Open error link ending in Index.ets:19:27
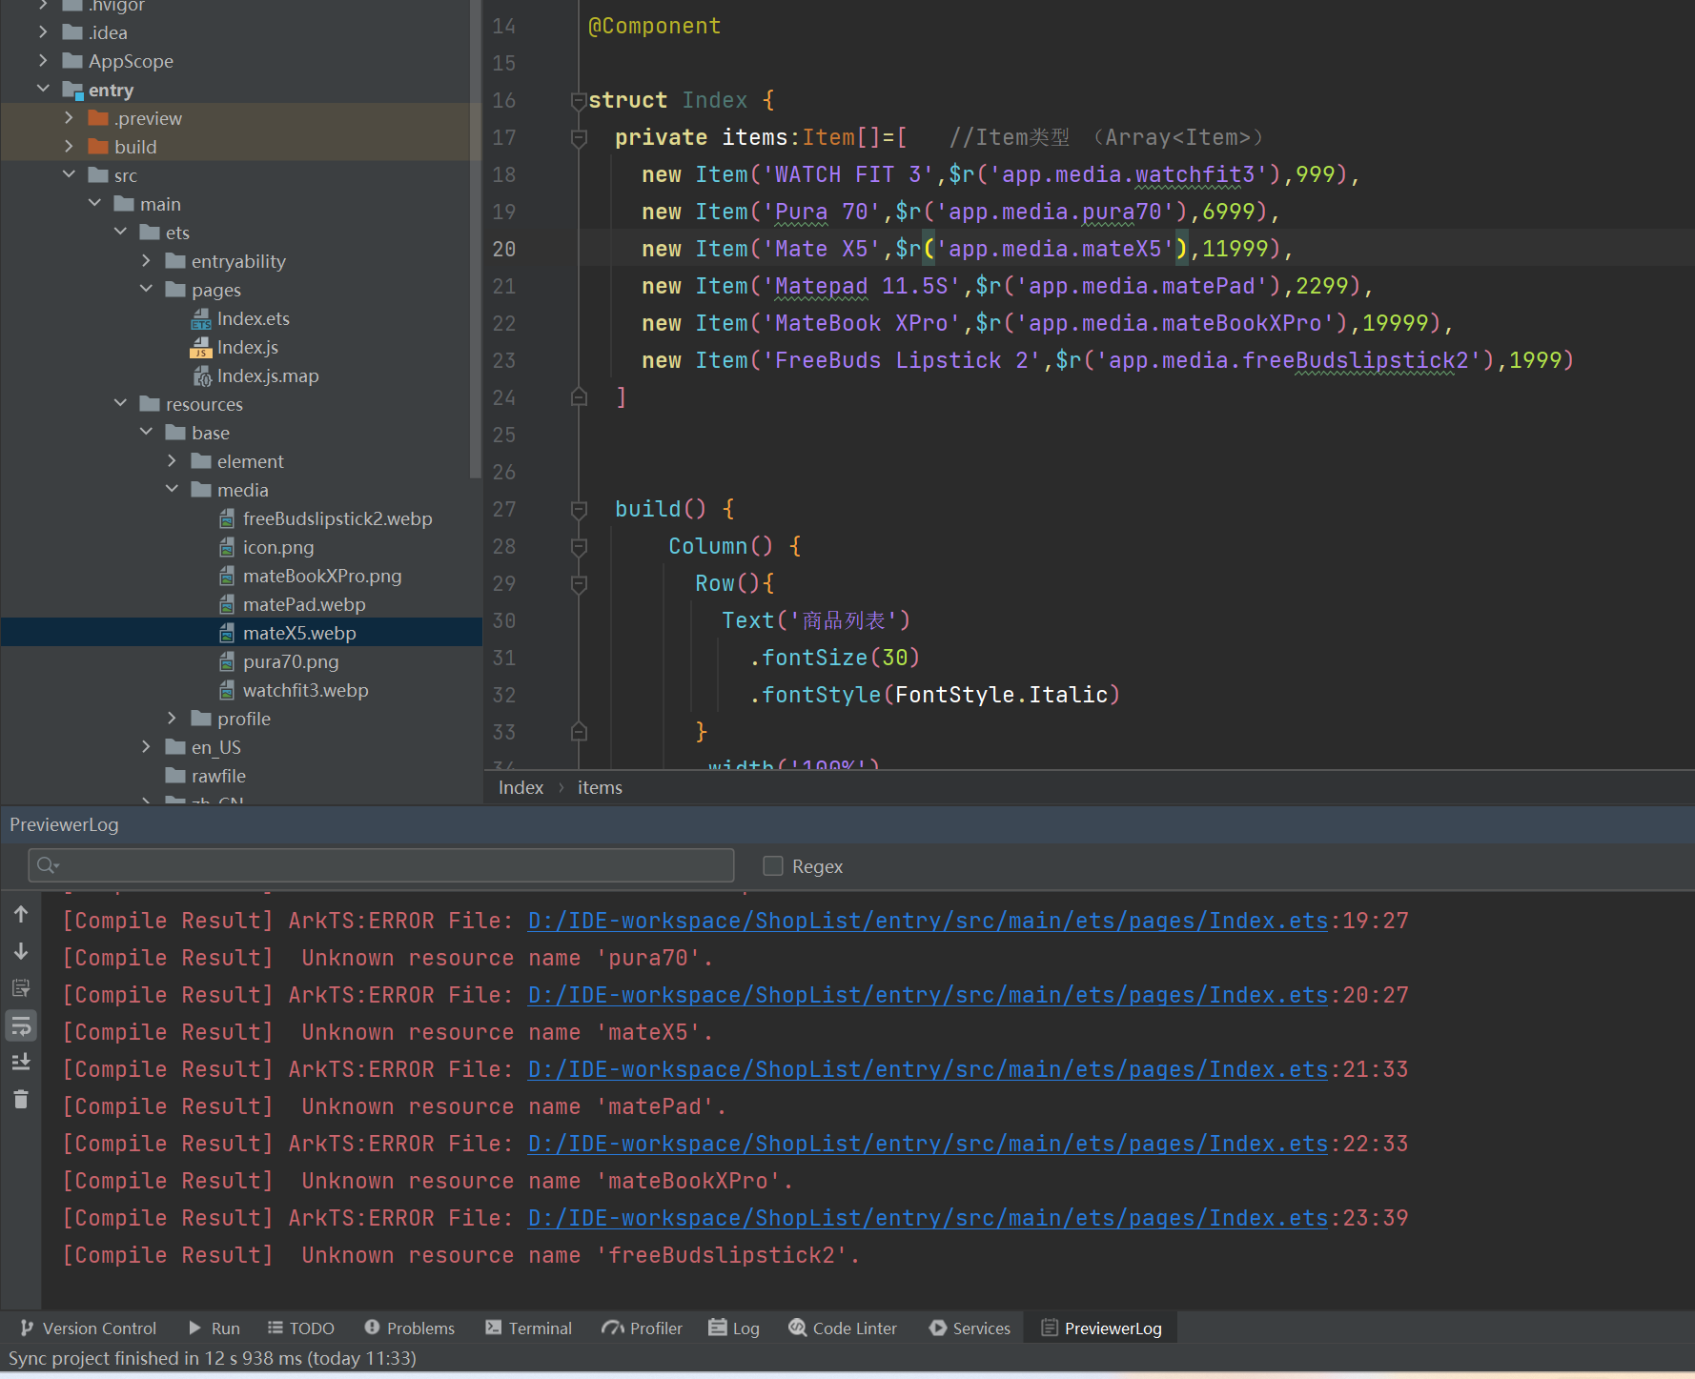Image resolution: width=1695 pixels, height=1379 pixels. [928, 921]
